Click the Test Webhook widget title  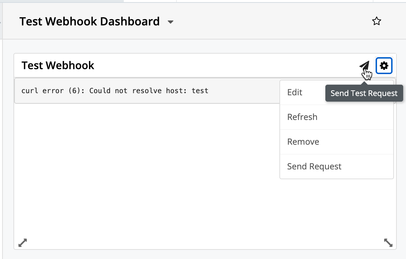(58, 65)
